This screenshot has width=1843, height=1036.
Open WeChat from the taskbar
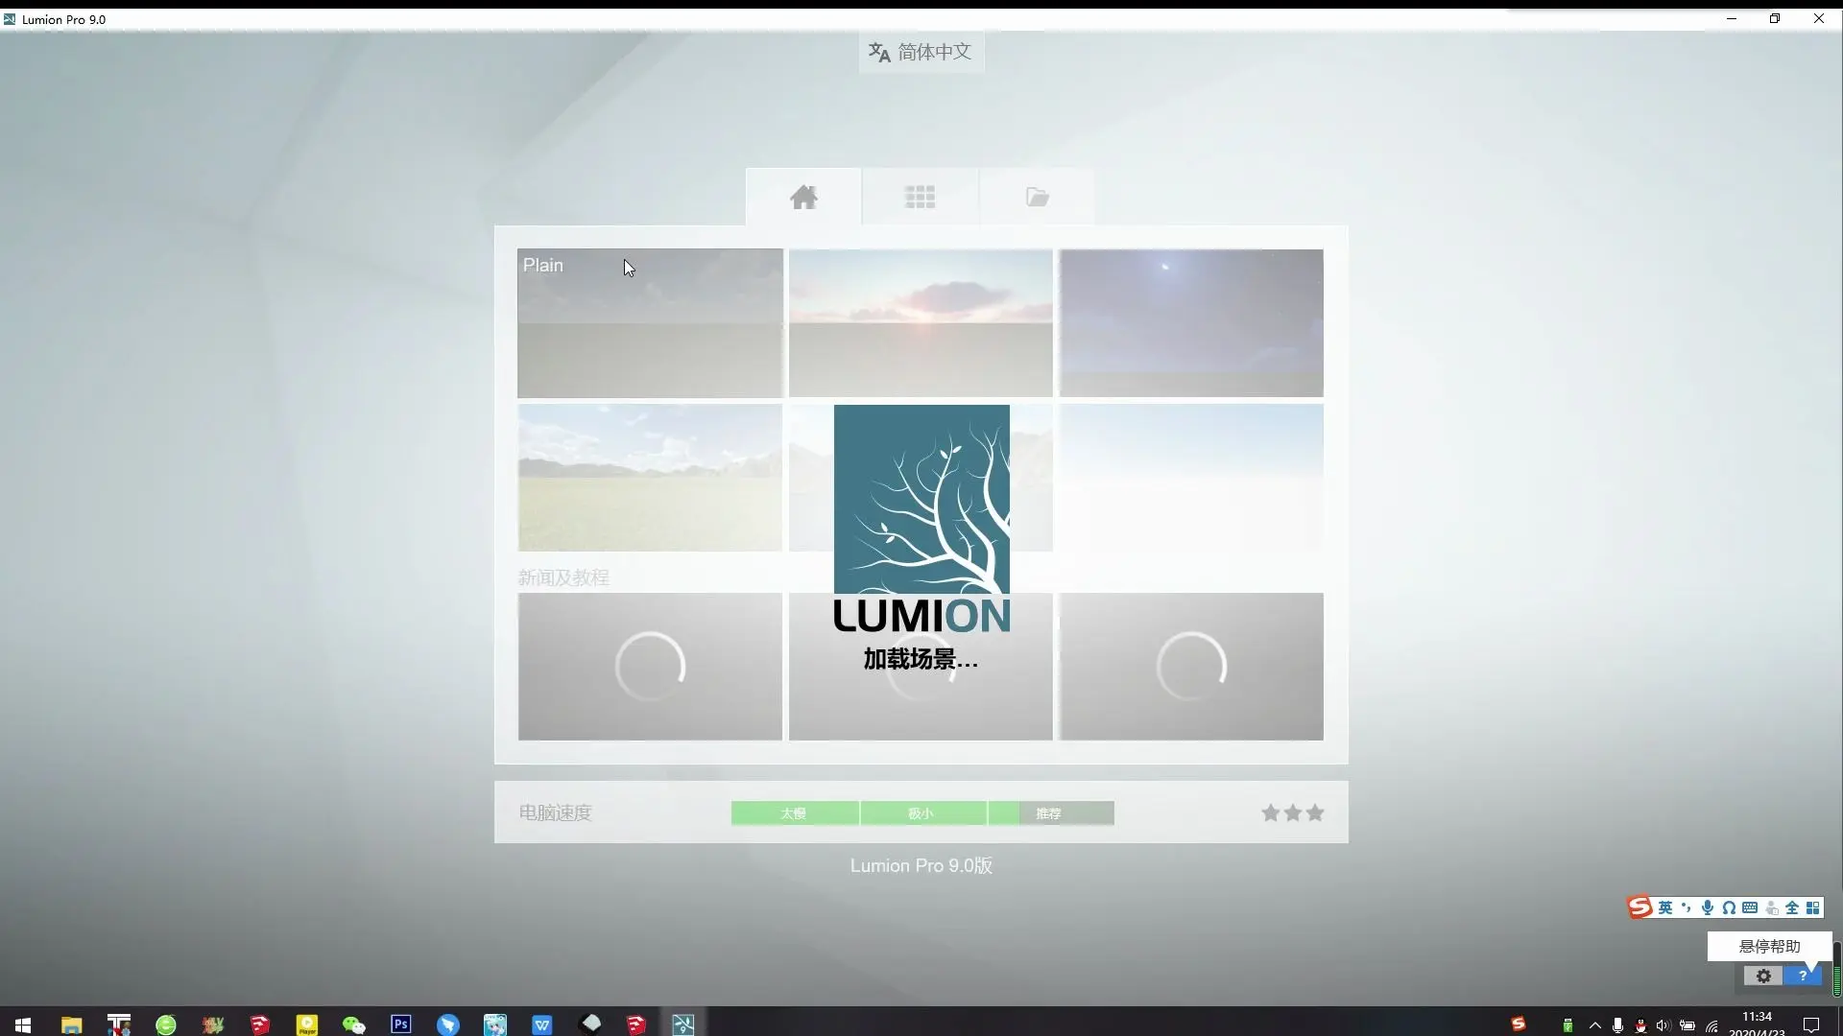[354, 1024]
